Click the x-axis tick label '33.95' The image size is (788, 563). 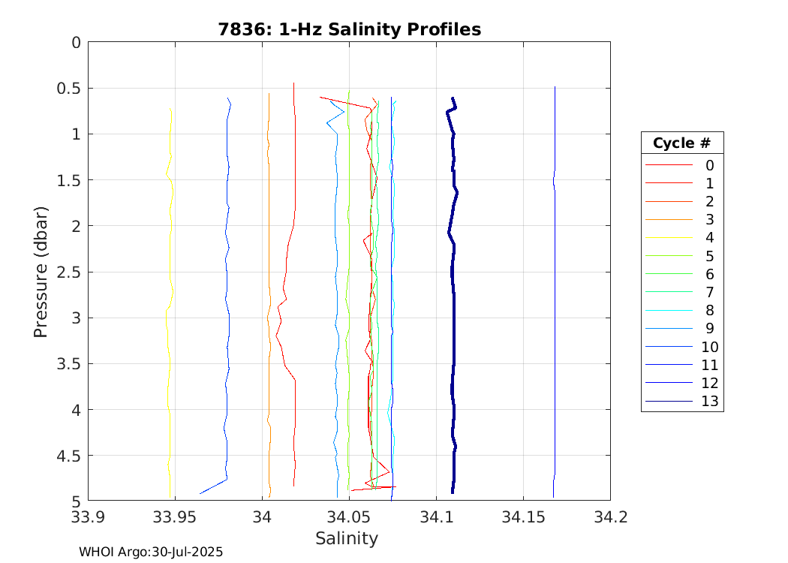coord(174,517)
